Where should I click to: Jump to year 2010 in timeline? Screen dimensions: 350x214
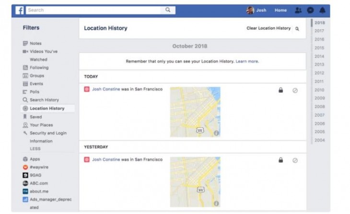tap(319, 90)
